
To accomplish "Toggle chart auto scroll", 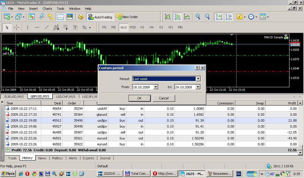I will tap(219, 17).
